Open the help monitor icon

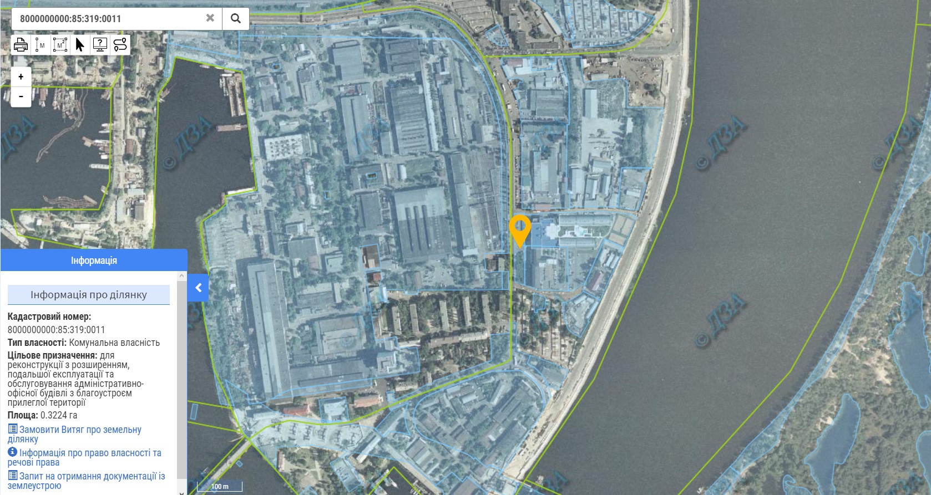[100, 44]
